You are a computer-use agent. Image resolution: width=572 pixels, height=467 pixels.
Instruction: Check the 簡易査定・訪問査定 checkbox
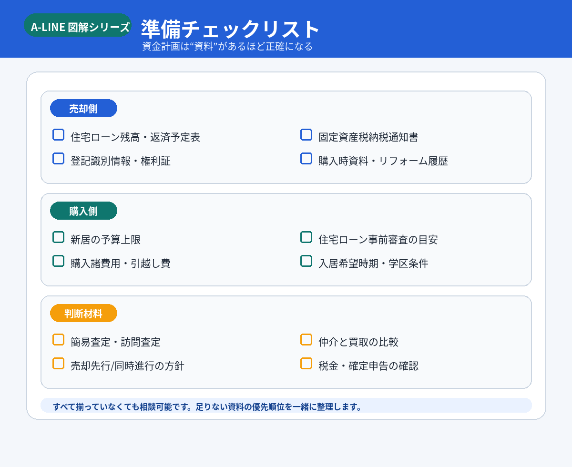point(58,340)
